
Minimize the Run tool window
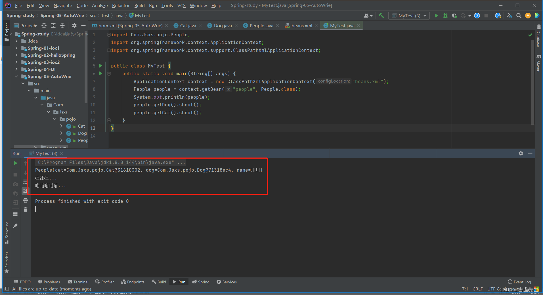point(530,153)
